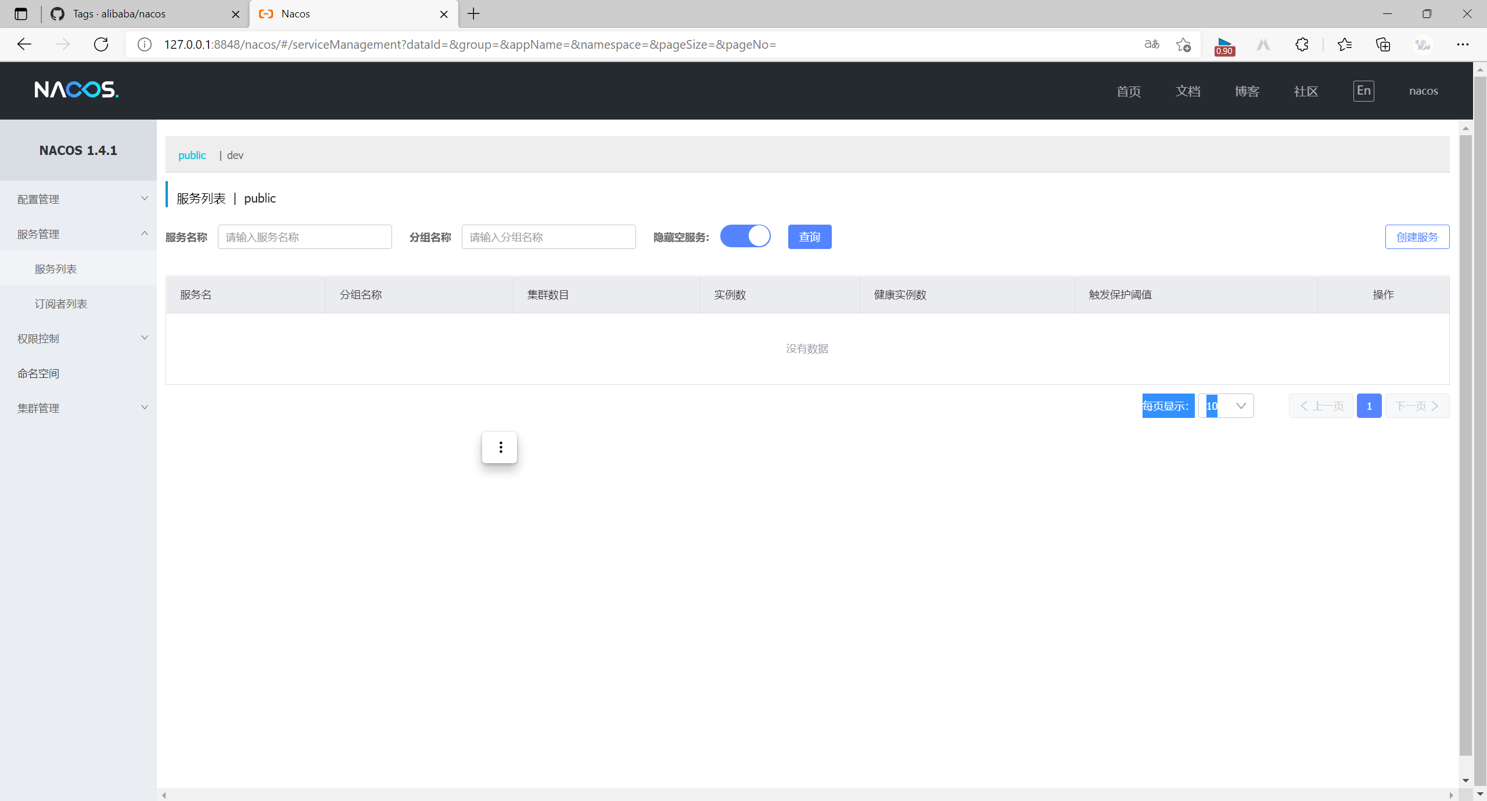The width and height of the screenshot is (1487, 801).
Task: Open browser Collections icon
Action: point(1383,45)
